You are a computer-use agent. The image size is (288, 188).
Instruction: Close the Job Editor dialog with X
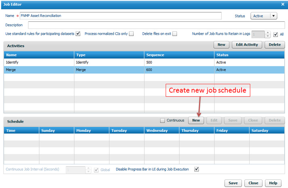point(282,4)
